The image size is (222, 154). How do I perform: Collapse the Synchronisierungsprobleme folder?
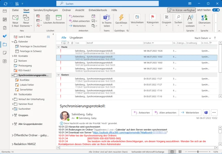[13, 75]
